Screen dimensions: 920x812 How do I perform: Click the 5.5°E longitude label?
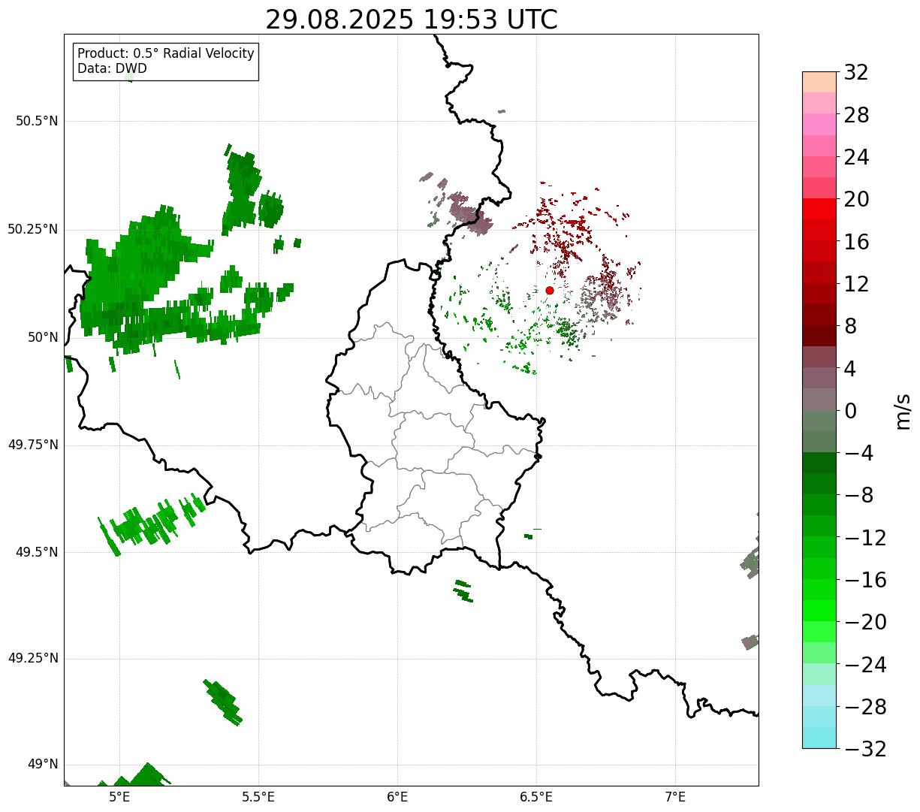point(258,798)
